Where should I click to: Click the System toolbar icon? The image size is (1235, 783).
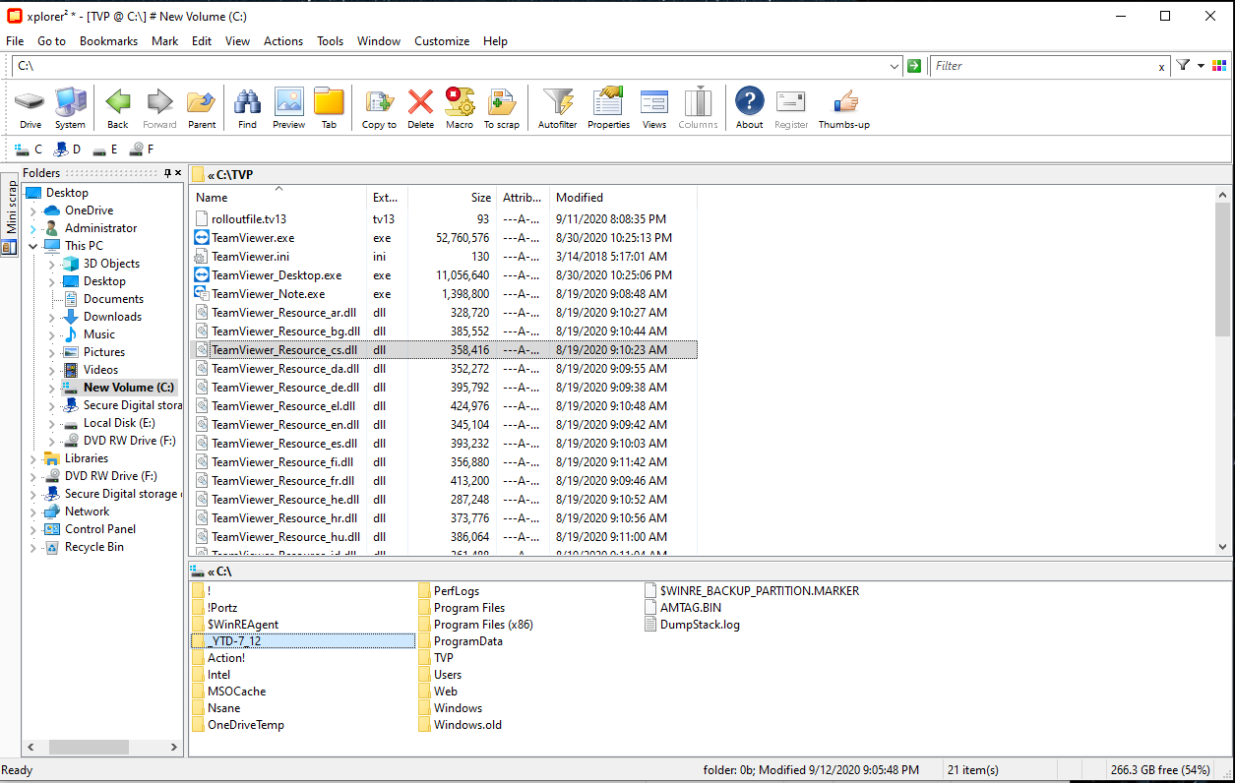(x=70, y=108)
